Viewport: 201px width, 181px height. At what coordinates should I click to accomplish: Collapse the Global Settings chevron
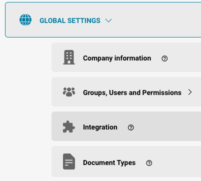108,20
